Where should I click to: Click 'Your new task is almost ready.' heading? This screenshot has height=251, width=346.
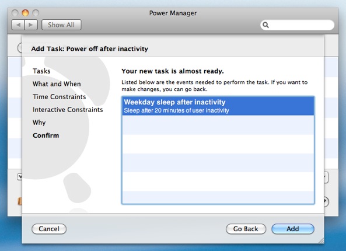pyautogui.click(x=173, y=71)
